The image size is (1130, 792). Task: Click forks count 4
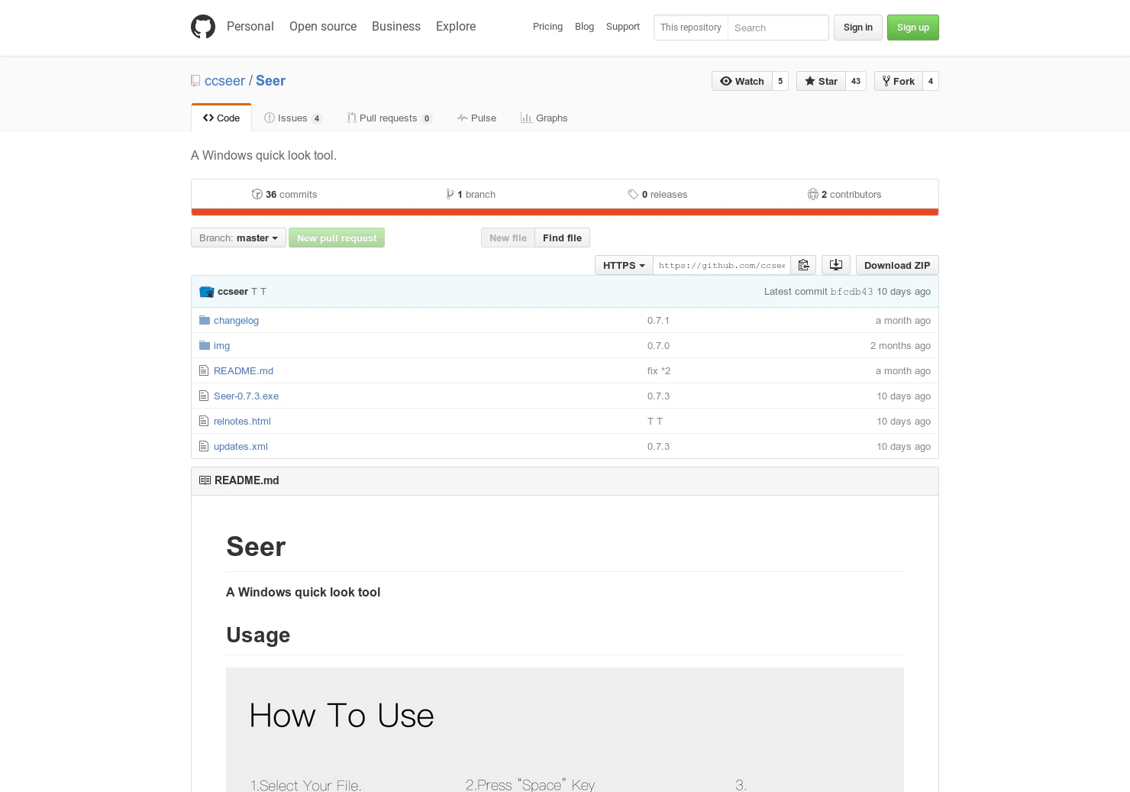(x=931, y=81)
